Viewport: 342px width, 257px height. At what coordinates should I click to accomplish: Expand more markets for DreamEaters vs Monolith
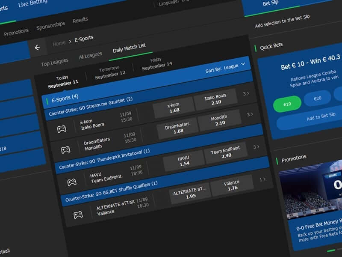(x=250, y=114)
